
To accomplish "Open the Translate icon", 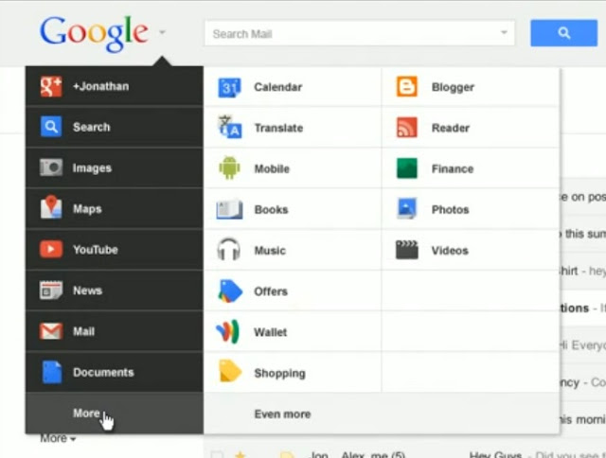I will 229,128.
